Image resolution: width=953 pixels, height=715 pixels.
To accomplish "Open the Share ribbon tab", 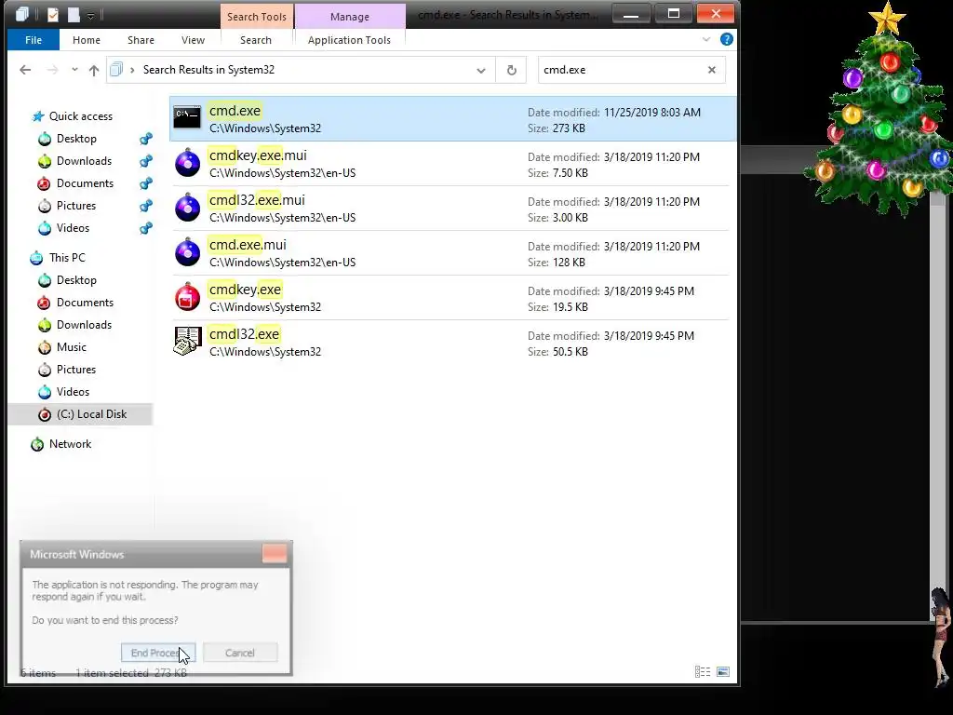I will 141,40.
